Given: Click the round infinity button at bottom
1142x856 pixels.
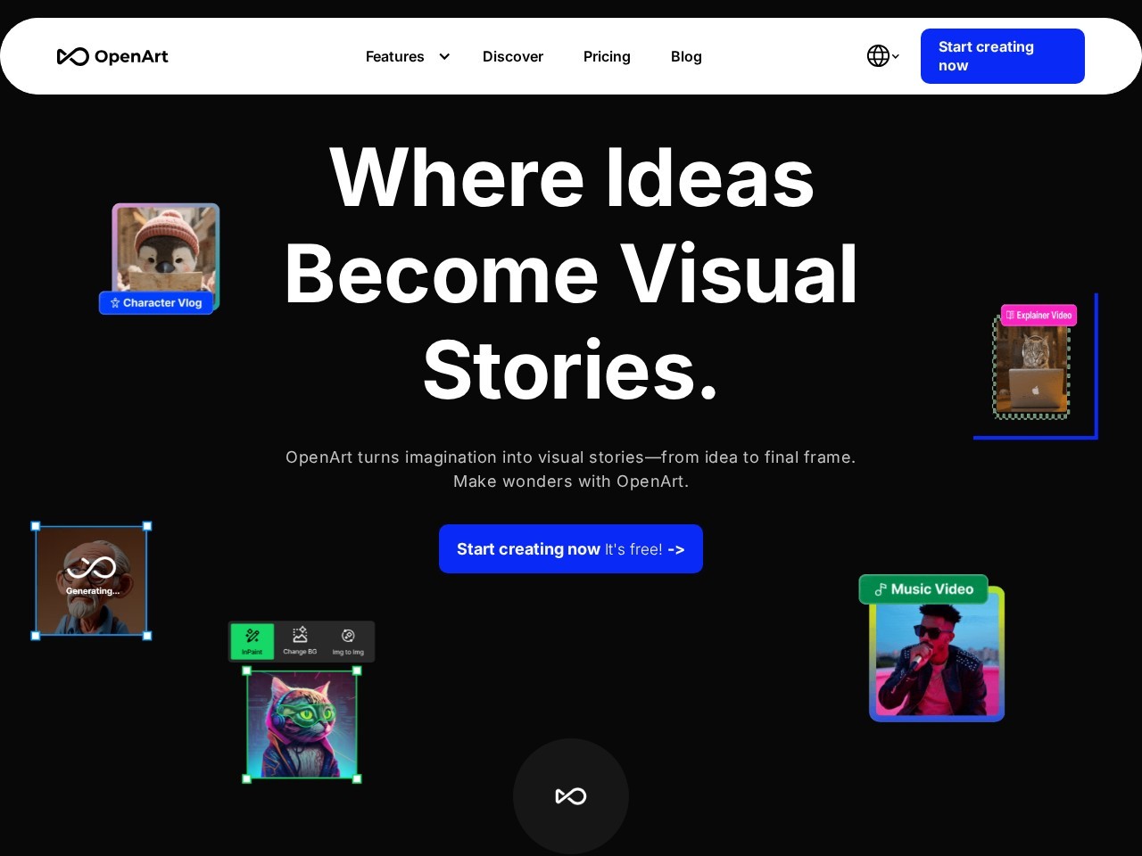Looking at the screenshot, I should [571, 795].
